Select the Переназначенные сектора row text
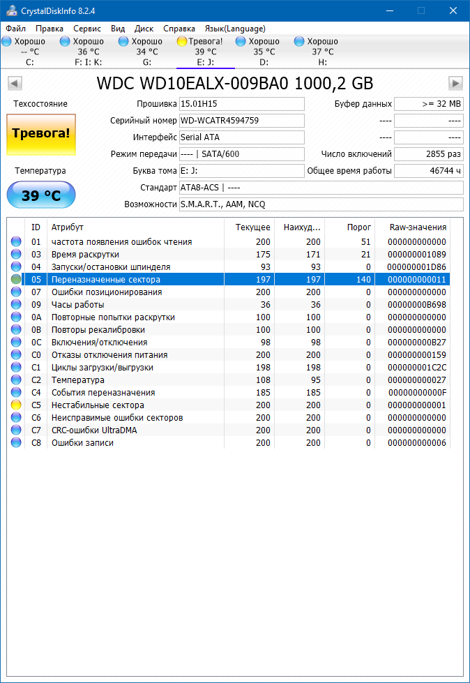Screen dimensions: 470x683 [x=106, y=280]
